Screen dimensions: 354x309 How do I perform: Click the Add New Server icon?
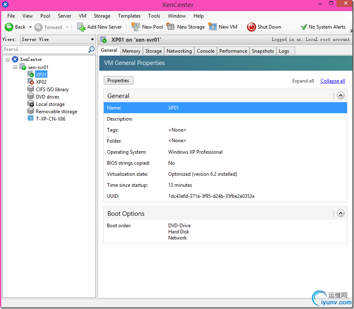pyautogui.click(x=81, y=27)
